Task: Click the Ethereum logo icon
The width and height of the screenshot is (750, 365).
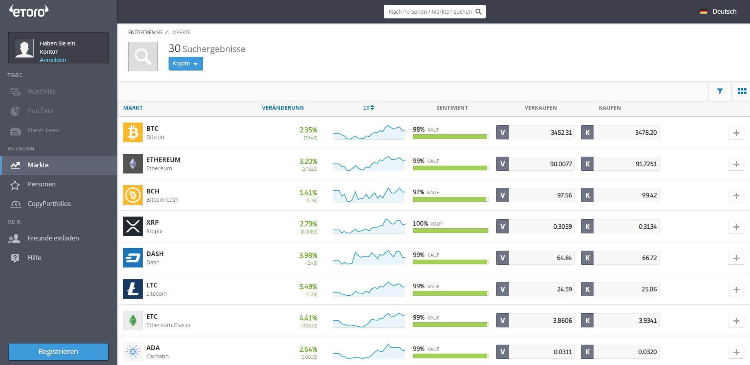Action: click(x=133, y=164)
